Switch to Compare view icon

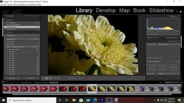(x=51, y=78)
